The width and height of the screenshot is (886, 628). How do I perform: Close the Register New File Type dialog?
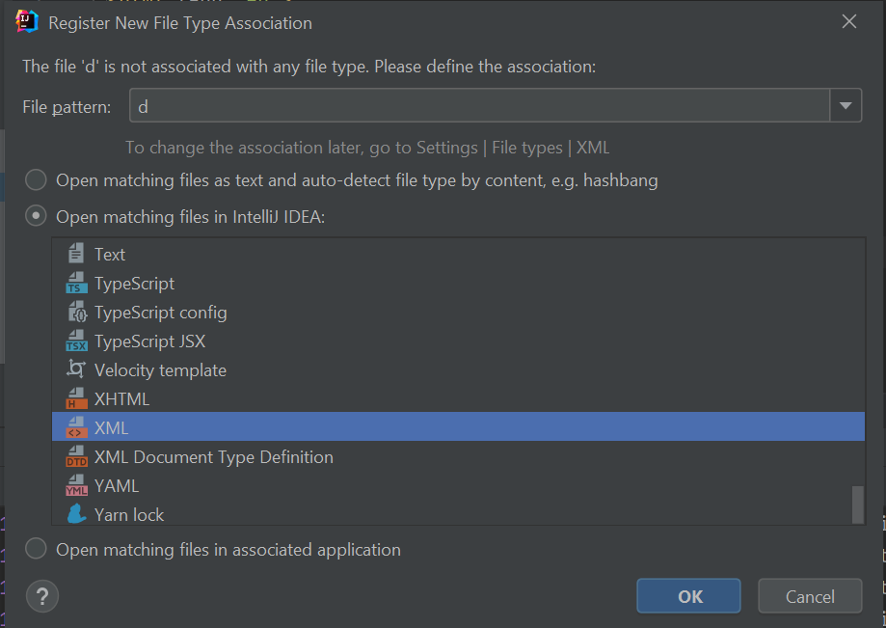(x=848, y=22)
